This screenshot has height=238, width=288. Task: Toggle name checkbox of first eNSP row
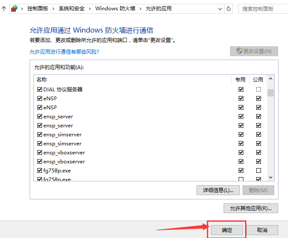point(39,98)
